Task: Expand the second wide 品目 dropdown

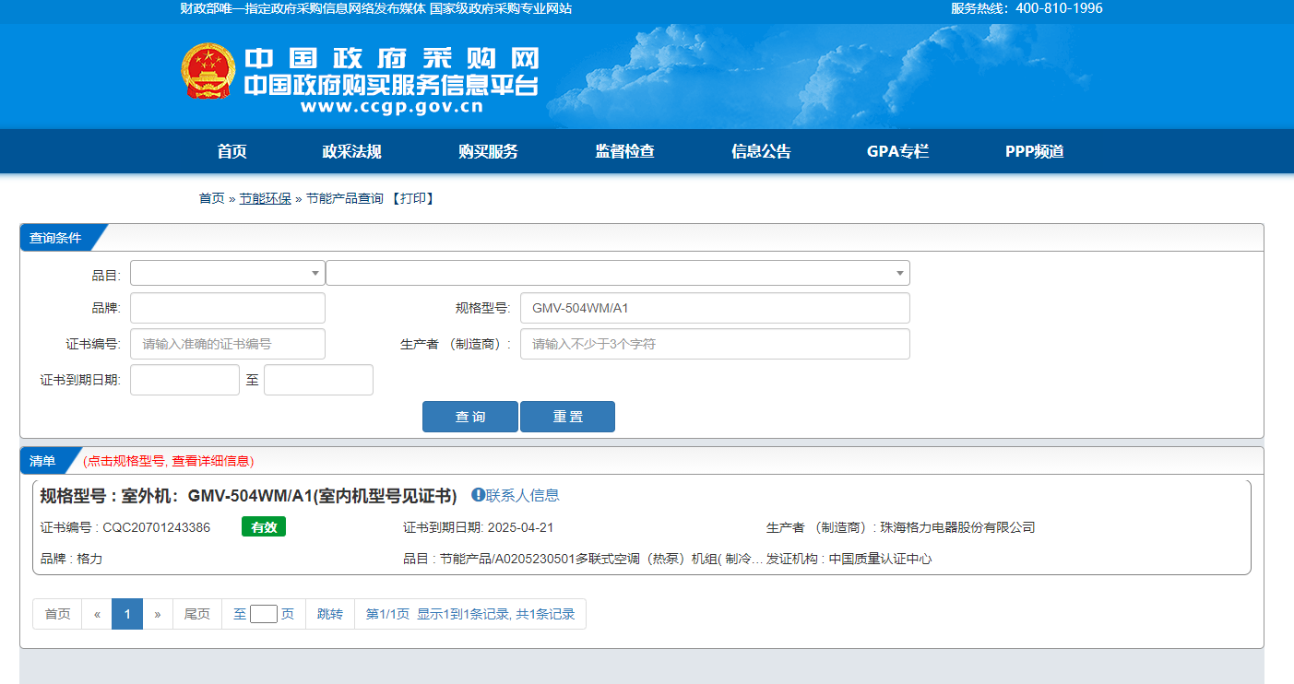Action: click(618, 273)
